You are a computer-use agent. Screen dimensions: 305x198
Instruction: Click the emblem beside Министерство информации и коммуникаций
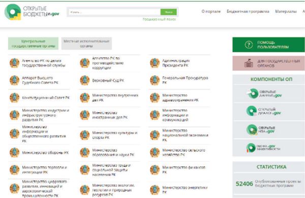[x=155, y=115]
